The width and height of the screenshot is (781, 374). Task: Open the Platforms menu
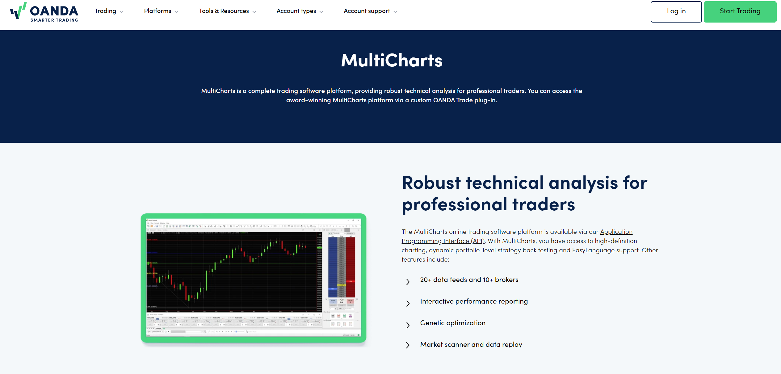coord(157,11)
